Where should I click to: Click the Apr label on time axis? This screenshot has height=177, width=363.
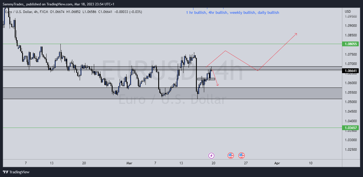pyautogui.click(x=277, y=163)
